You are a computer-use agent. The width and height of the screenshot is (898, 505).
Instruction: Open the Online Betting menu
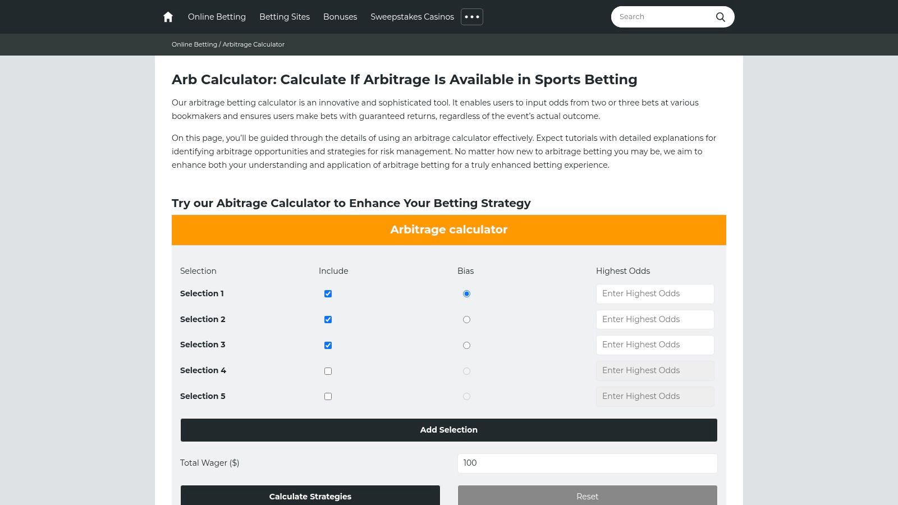pyautogui.click(x=217, y=17)
